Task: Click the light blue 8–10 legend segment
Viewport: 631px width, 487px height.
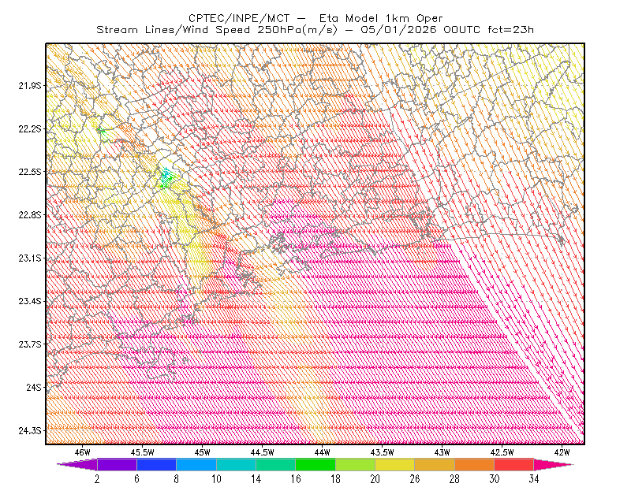Action: (x=196, y=464)
